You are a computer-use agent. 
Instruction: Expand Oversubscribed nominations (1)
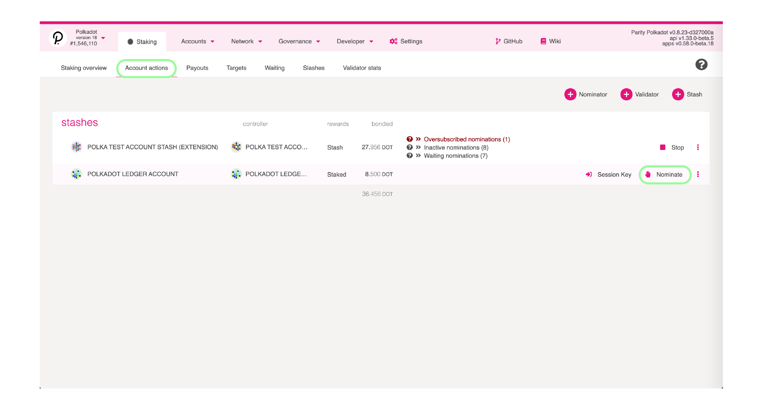[x=467, y=139]
